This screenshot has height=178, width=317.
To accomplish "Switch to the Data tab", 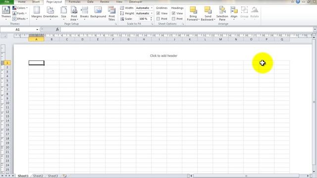I will point(90,2).
